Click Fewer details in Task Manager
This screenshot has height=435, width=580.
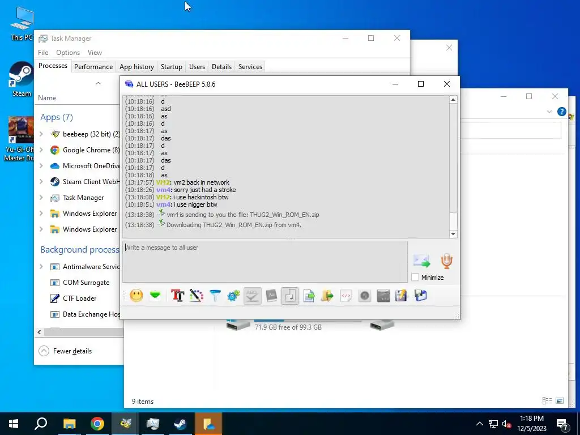[65, 351]
